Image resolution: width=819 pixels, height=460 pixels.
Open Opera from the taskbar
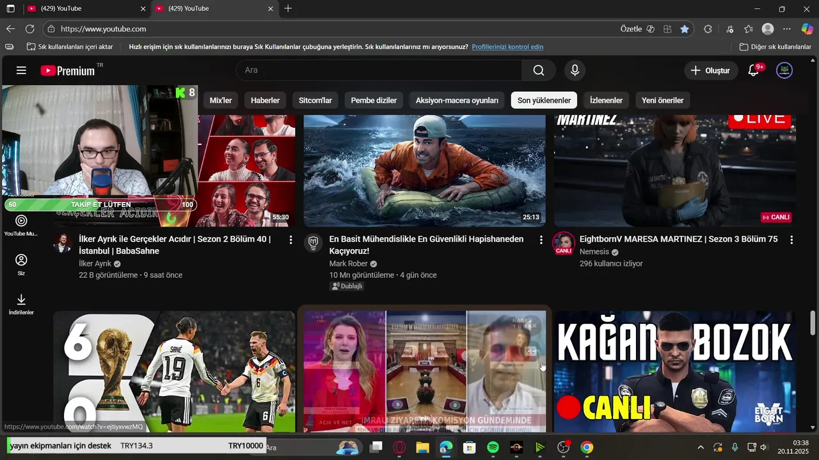click(x=399, y=447)
